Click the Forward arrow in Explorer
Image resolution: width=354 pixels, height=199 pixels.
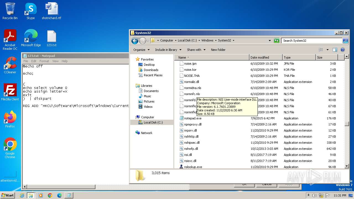coord(142,41)
